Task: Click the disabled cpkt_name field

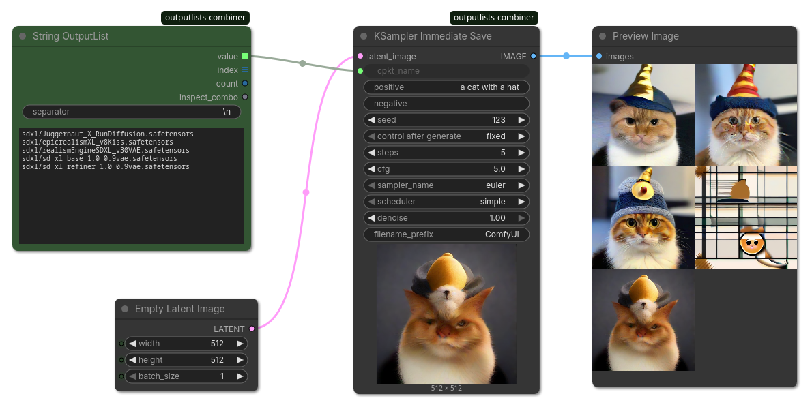Action: click(x=446, y=71)
